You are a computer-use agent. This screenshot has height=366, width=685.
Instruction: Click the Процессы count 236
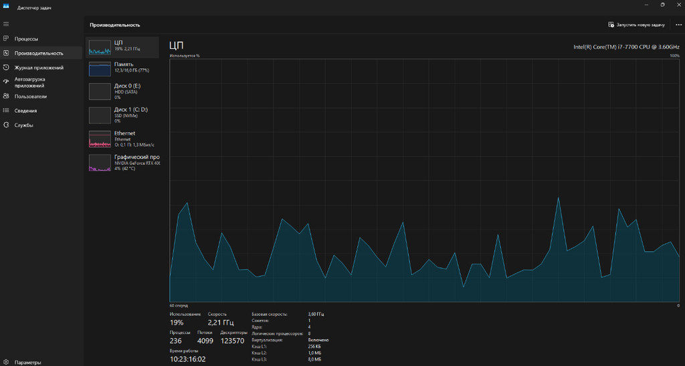(x=176, y=341)
